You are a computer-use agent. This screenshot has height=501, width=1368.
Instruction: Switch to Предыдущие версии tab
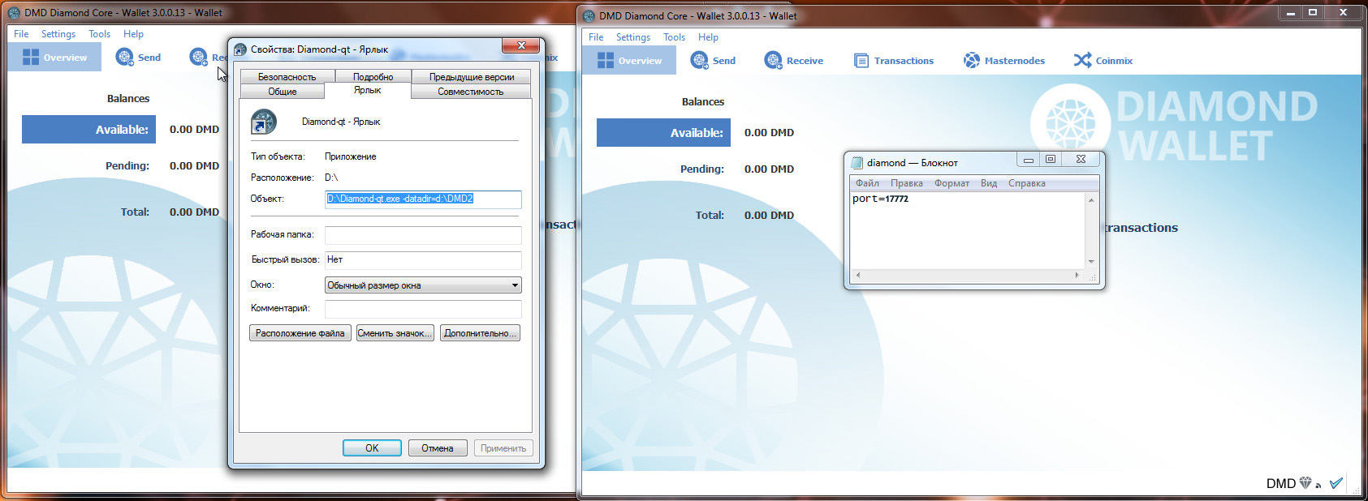tap(472, 77)
